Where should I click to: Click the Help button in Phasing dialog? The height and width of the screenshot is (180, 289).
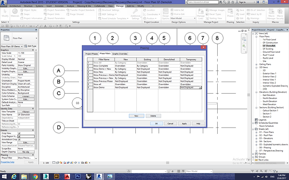(198, 124)
